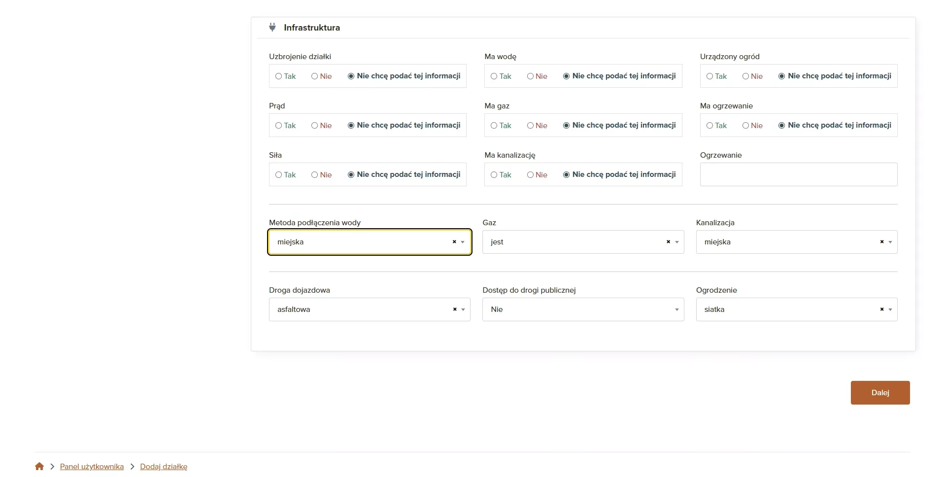Viewport: 945px width, 477px height.
Task: Clear the siatka Ogrodzenie selection
Action: click(x=882, y=309)
